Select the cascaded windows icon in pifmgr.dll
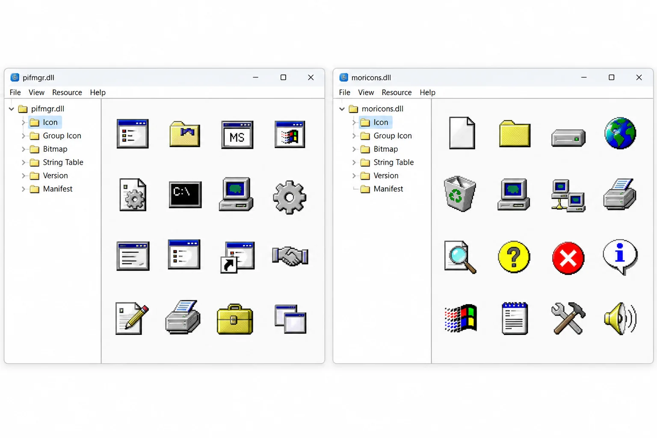Viewport: 657px width, 438px height. click(290, 319)
